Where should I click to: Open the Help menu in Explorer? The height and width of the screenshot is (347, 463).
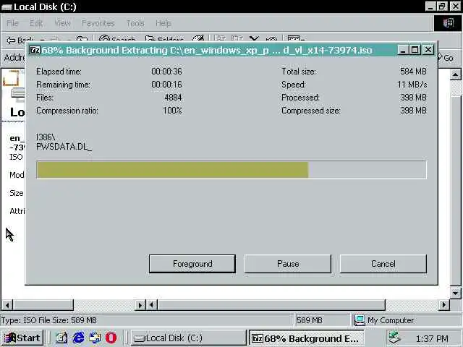(163, 23)
